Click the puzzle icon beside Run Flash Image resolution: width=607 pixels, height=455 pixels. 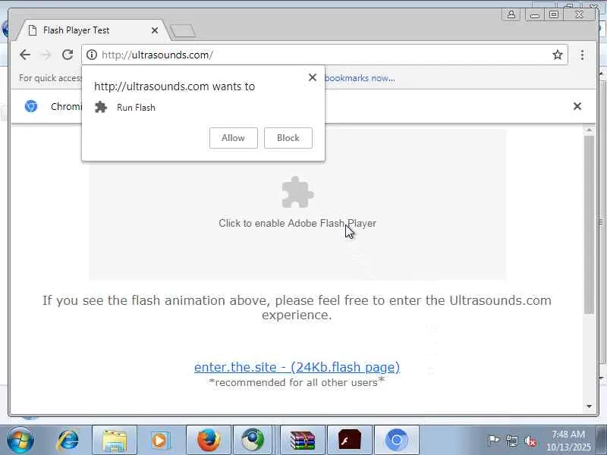click(x=101, y=107)
